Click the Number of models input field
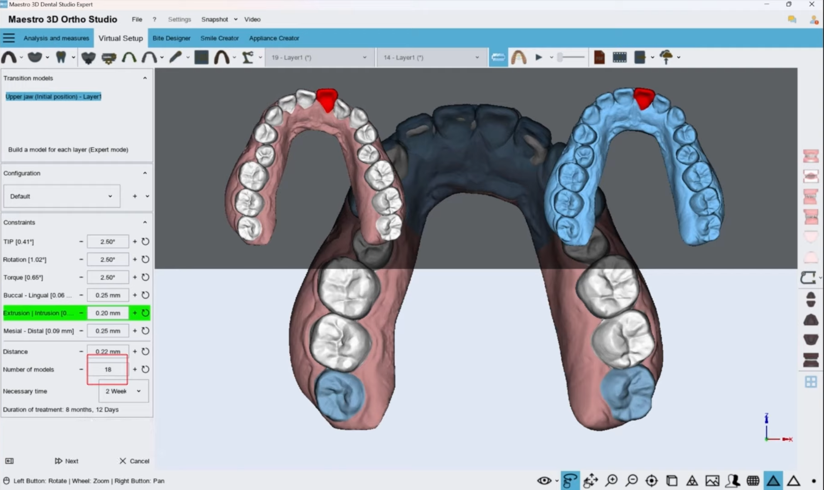 click(108, 369)
